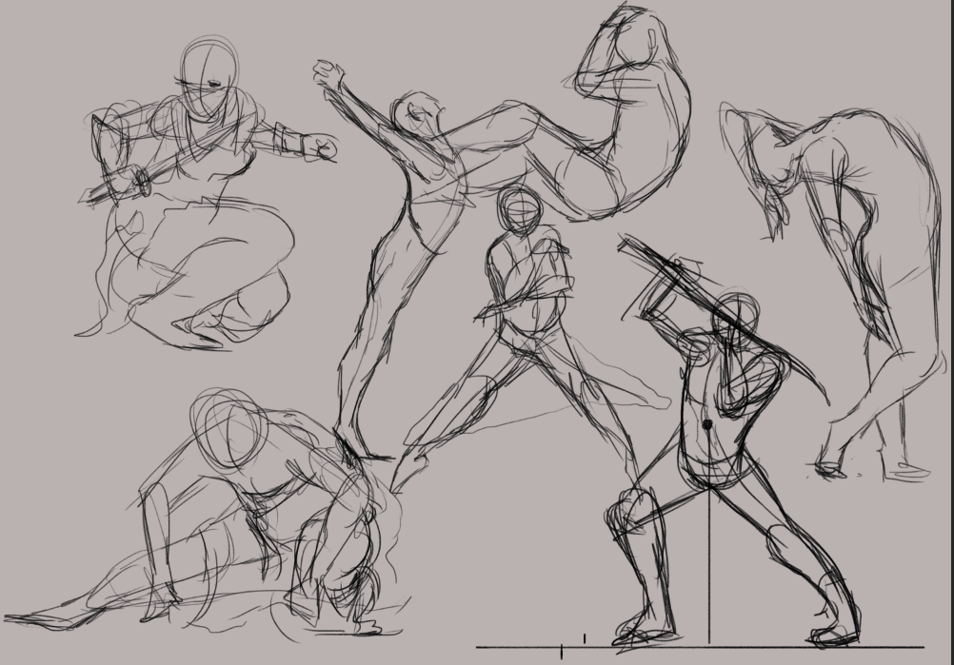954x665 pixels.
Task: Click the bent-over figure with hanging hair
Action: (x=833, y=290)
